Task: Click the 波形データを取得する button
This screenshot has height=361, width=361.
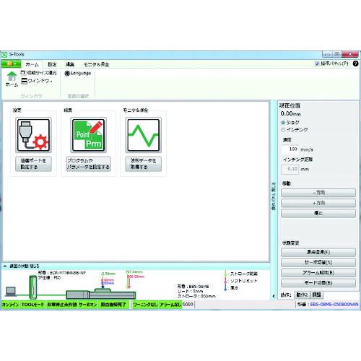Action: [x=144, y=164]
